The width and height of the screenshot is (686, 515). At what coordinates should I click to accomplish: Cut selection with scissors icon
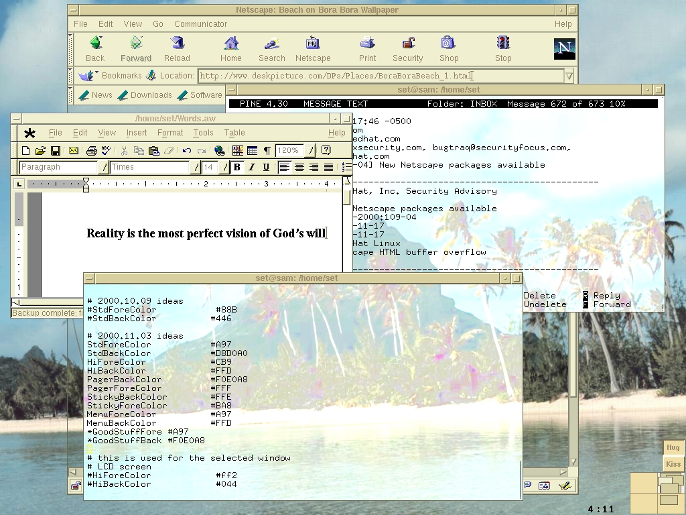124,151
